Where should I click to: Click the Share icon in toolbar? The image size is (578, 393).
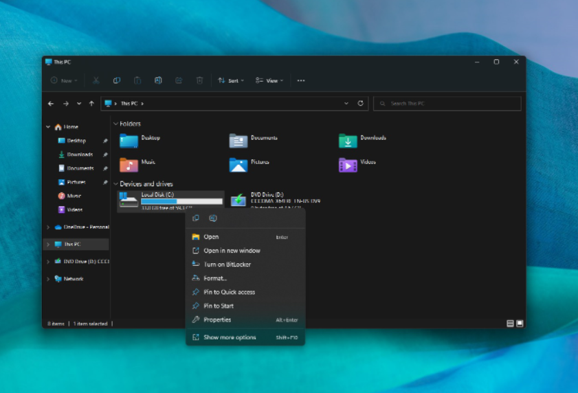179,80
